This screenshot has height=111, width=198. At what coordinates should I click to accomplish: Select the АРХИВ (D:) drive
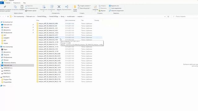[x=7, y=71]
